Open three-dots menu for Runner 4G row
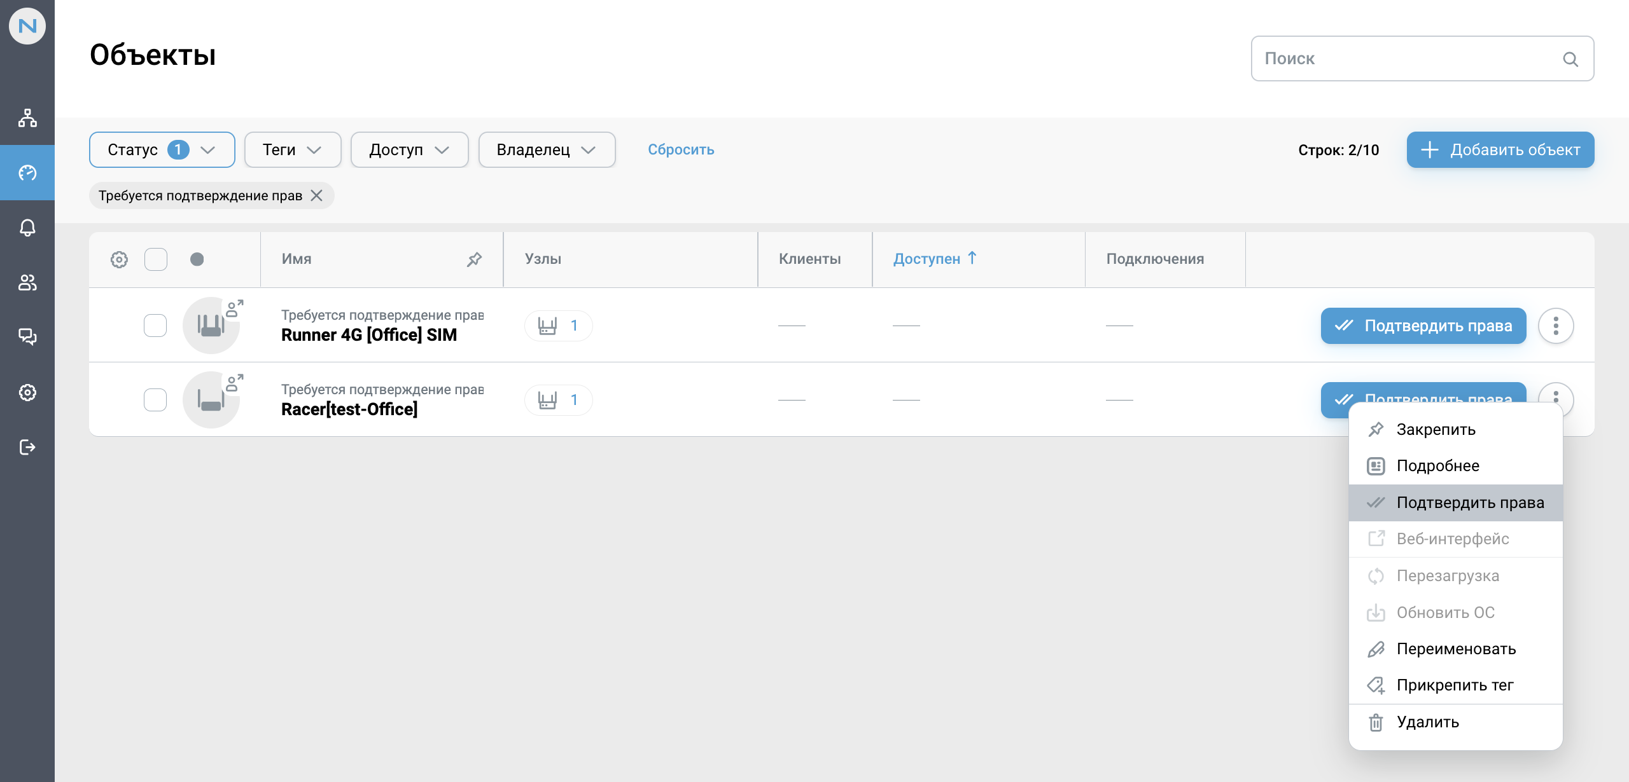Viewport: 1629px width, 782px height. pos(1556,326)
